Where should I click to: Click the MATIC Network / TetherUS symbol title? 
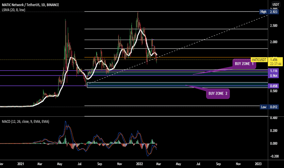pos(30,5)
